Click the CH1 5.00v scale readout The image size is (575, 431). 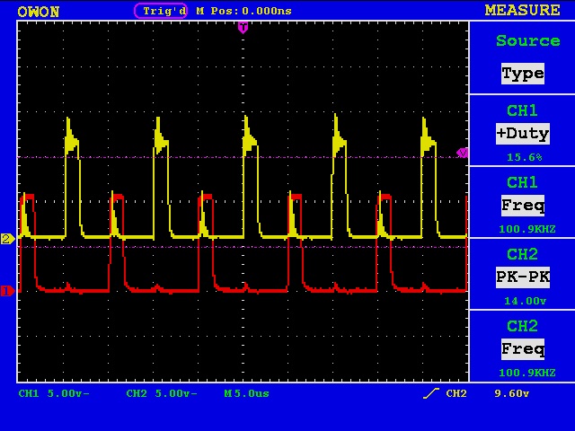click(x=54, y=393)
